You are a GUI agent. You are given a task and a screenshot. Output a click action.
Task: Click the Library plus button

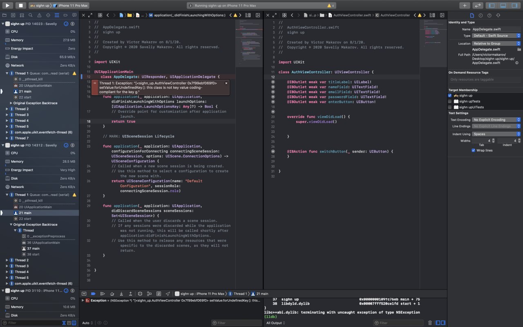465,5
